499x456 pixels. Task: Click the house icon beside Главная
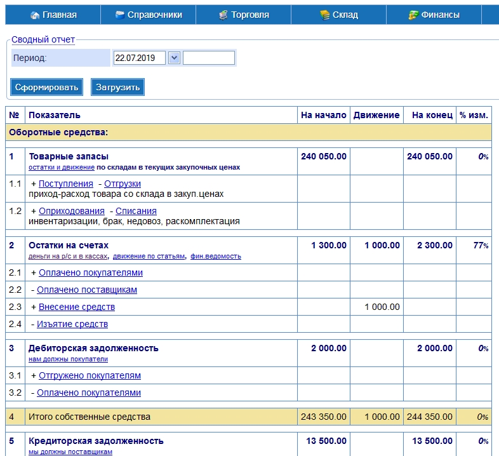click(35, 15)
